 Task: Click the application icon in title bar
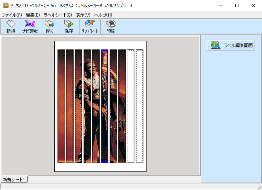pyautogui.click(x=6, y=5)
